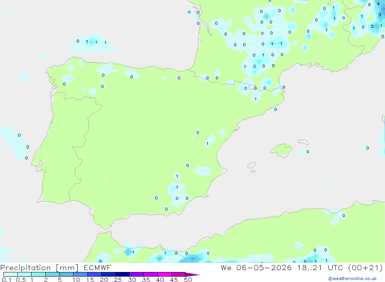Click the Menorca island outline
This screenshot has width=385, height=282.
coord(303,142)
